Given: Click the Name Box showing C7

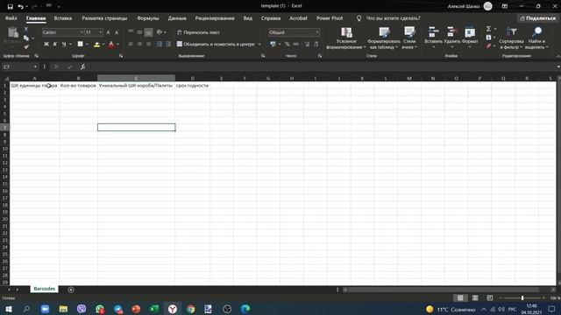Looking at the screenshot, I should point(18,66).
